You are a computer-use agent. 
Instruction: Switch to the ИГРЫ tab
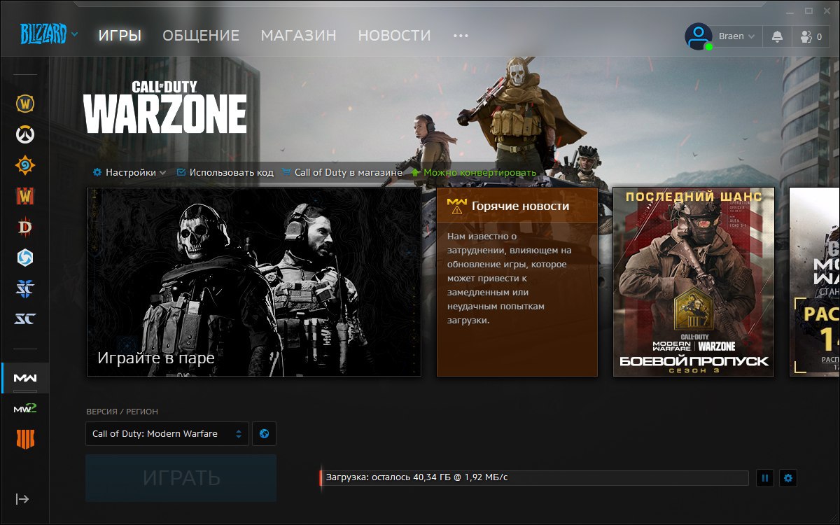tap(120, 35)
